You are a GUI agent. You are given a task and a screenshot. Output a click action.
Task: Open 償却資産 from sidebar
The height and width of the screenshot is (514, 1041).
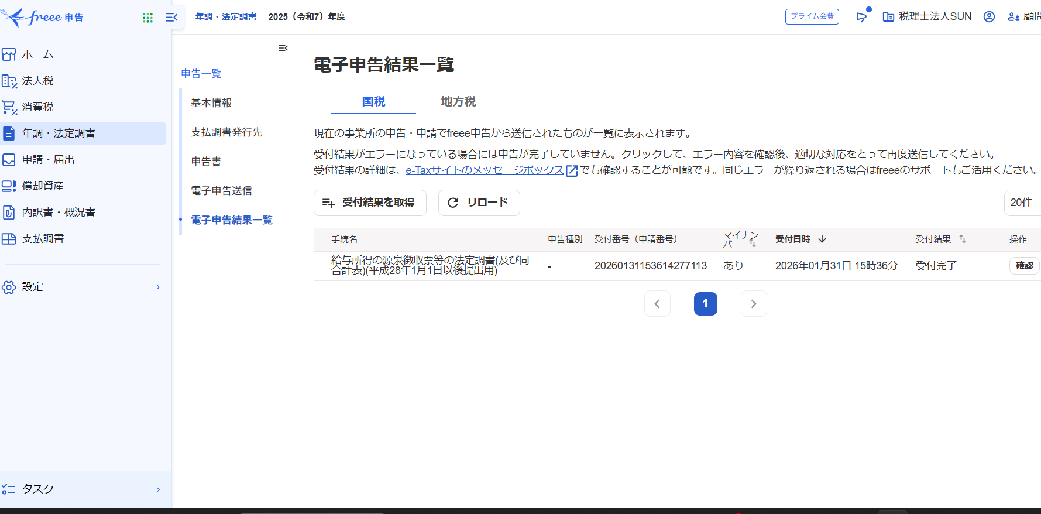coord(43,186)
